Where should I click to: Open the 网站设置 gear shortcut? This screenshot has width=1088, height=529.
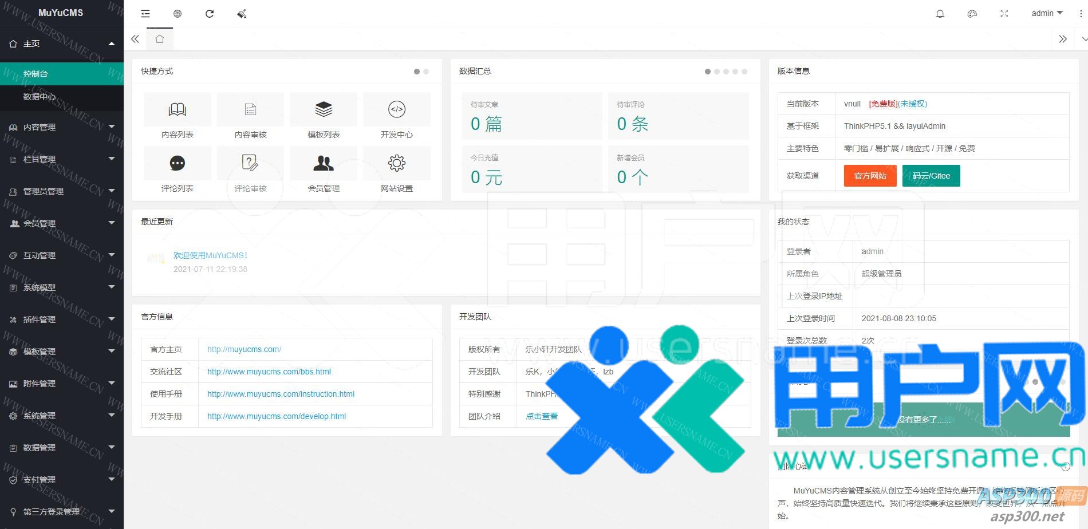click(396, 163)
